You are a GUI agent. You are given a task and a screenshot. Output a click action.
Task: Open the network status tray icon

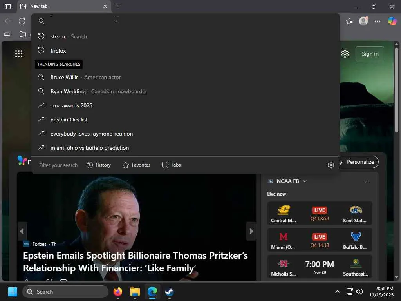point(350,292)
